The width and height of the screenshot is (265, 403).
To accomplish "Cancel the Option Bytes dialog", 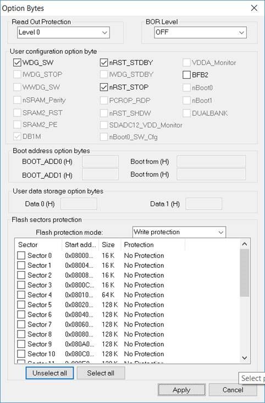I will coord(233,390).
